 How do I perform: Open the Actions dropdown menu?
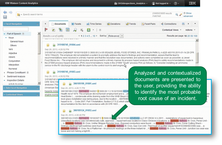click(190, 30)
